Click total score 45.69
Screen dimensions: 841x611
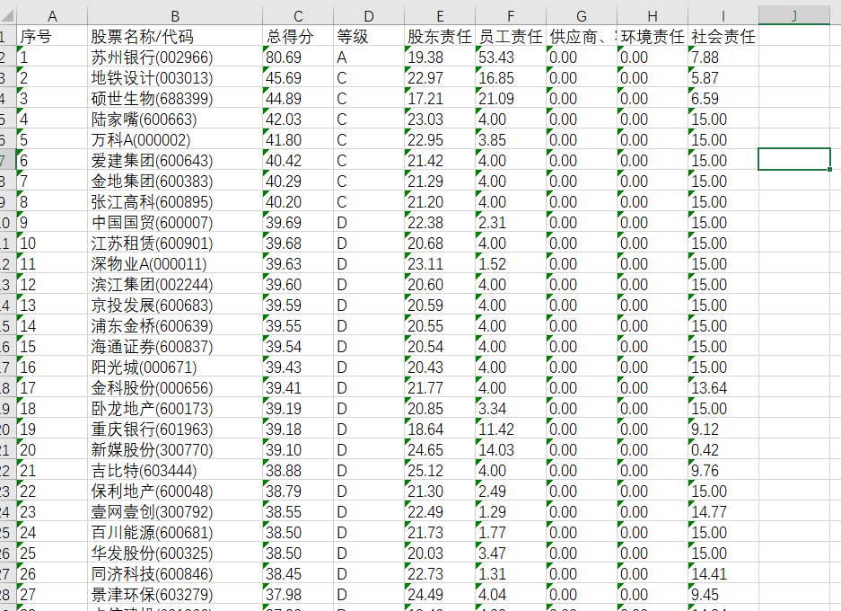tap(298, 77)
